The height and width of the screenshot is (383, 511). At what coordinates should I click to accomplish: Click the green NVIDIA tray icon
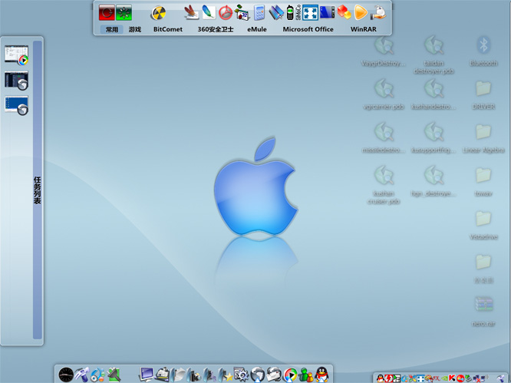pyautogui.click(x=444, y=378)
